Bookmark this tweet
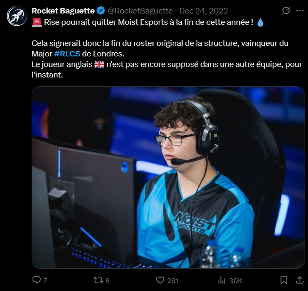Image resolution: width=308 pixels, height=291 pixels. coord(284,280)
